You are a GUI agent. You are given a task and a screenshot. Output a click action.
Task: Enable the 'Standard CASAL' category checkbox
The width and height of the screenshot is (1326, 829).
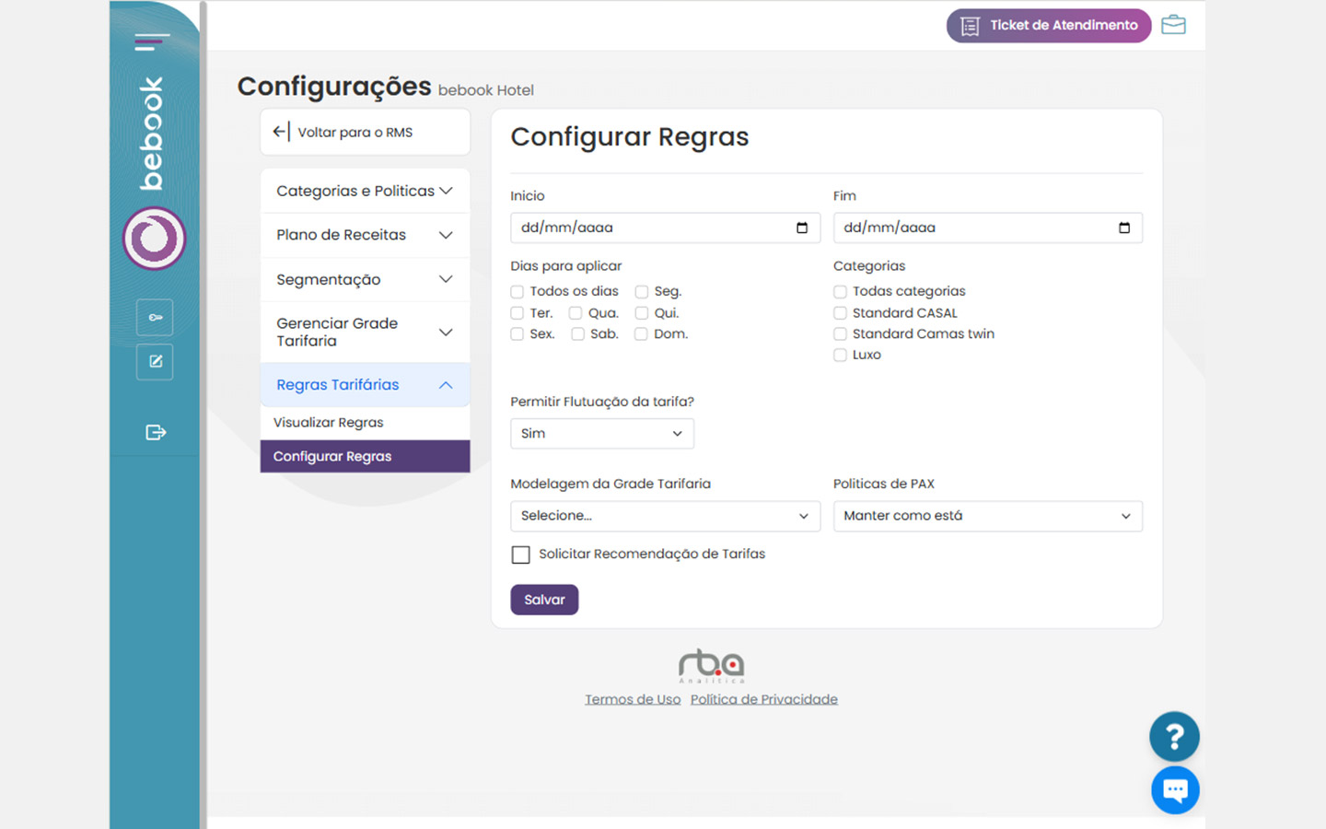pyautogui.click(x=840, y=313)
